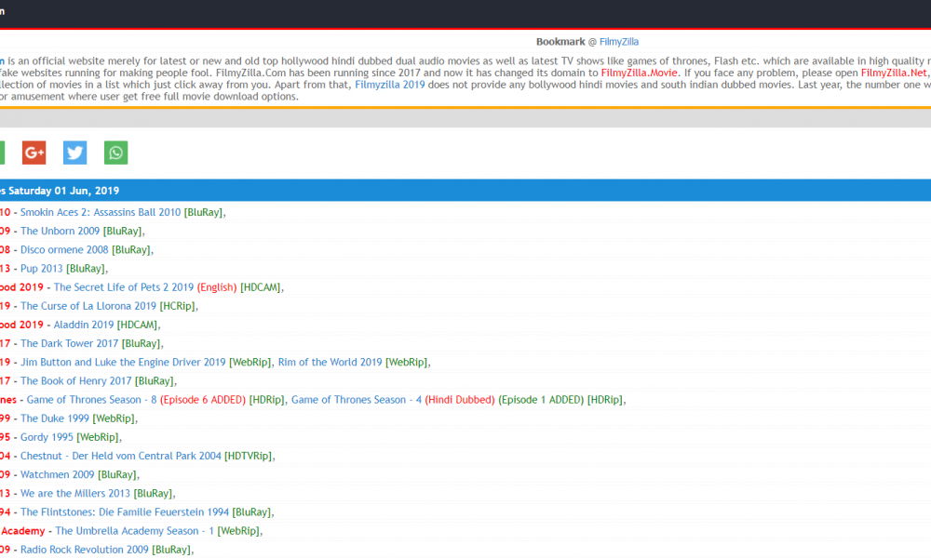Open The Duke 1999 movie
This screenshot has height=558, width=931.
point(55,418)
